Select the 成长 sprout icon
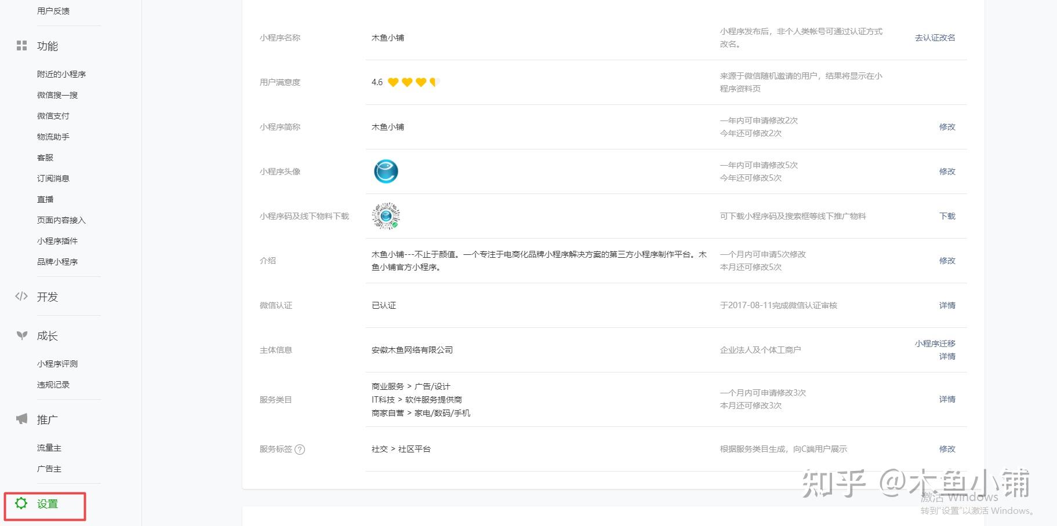Image resolution: width=1057 pixels, height=526 pixels. pos(22,335)
